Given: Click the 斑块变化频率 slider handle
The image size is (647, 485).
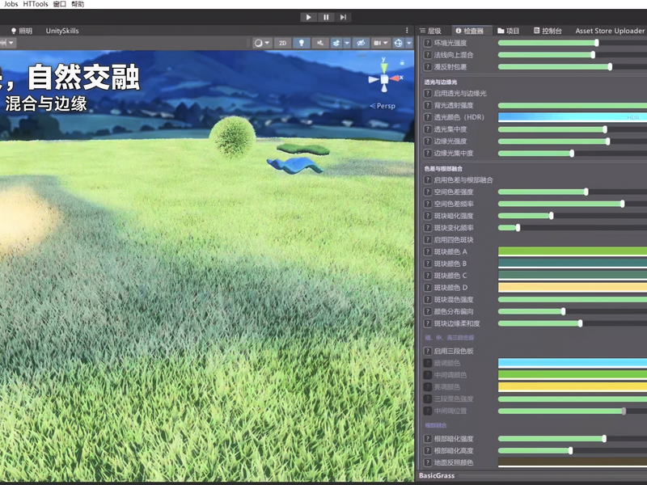Looking at the screenshot, I should 518,228.
